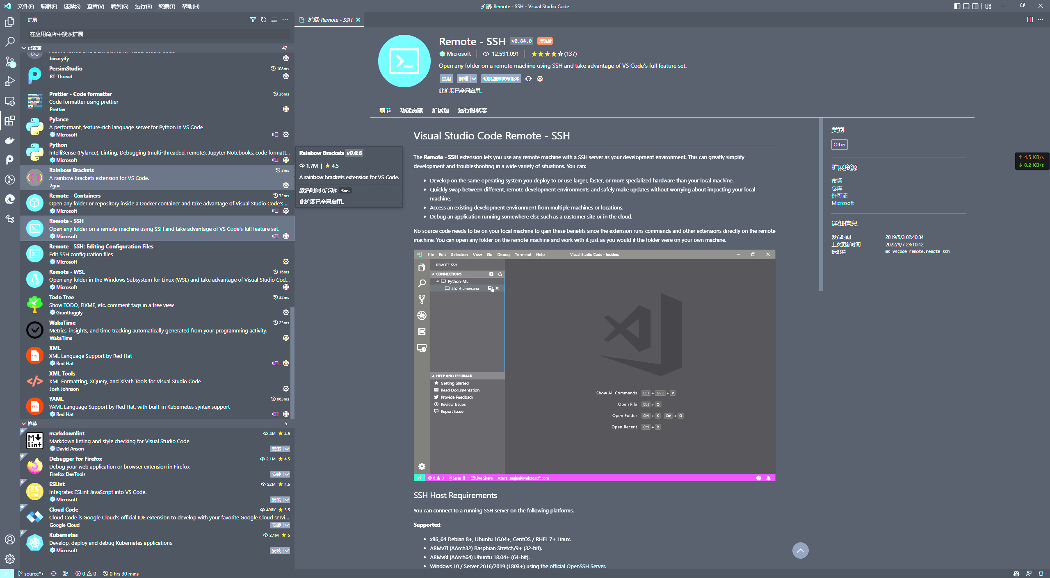1050x578 pixels.
Task: Open editor more actions ellipsis at top right
Action: click(x=1041, y=20)
